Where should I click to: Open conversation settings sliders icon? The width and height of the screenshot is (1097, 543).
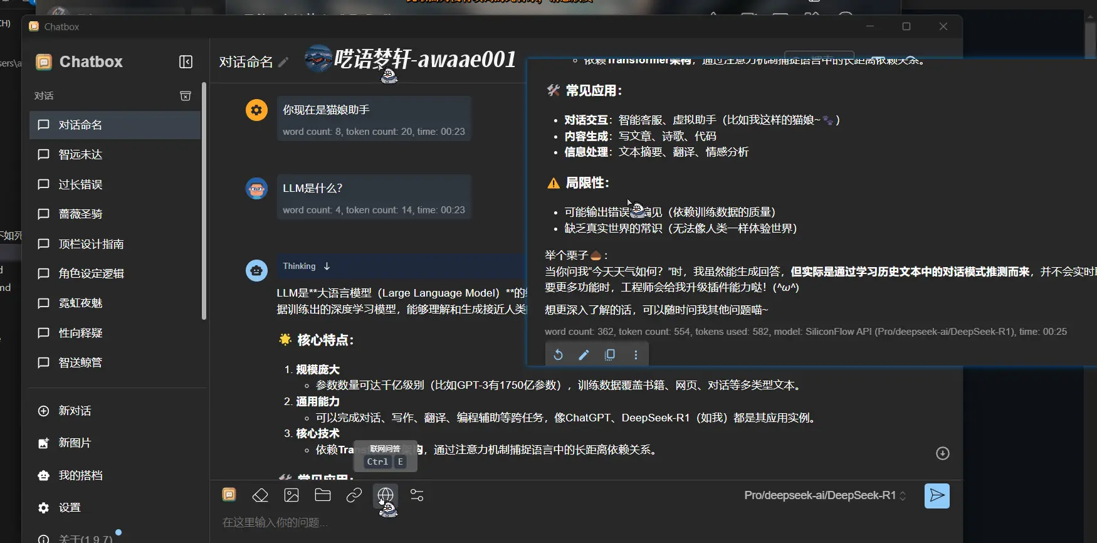417,495
